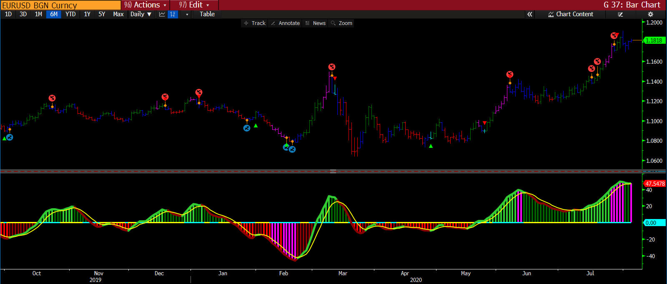667x284 pixels.
Task: Click red sell signal marker in early June
Action: click(510, 74)
